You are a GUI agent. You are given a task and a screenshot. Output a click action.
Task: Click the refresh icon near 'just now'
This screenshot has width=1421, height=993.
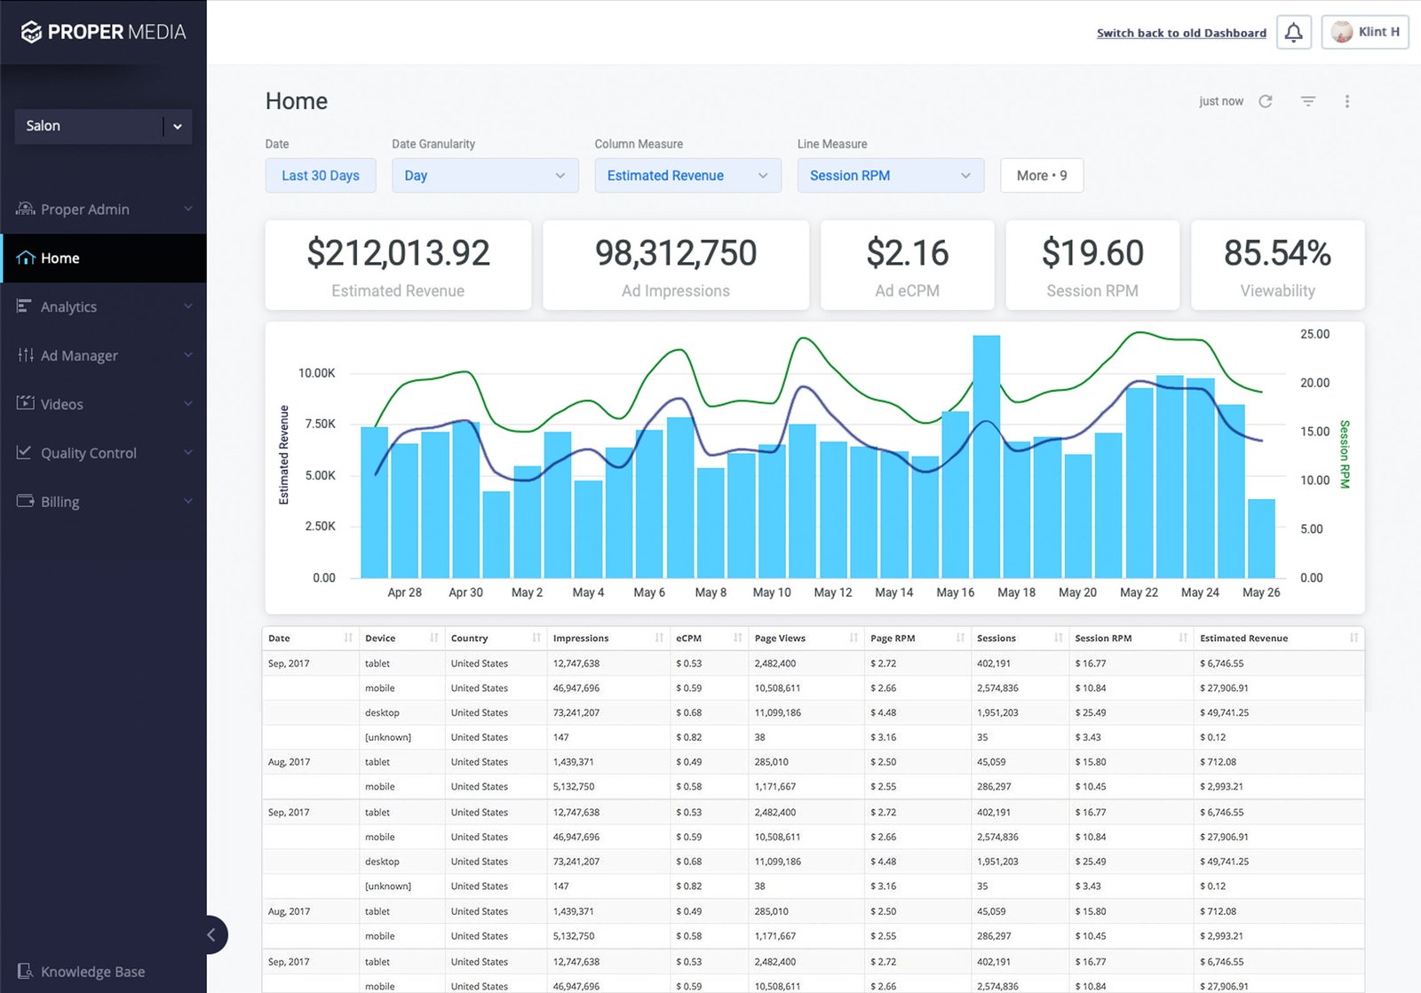1266,101
